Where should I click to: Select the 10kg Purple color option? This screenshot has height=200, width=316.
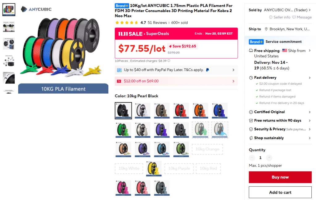(x=179, y=168)
